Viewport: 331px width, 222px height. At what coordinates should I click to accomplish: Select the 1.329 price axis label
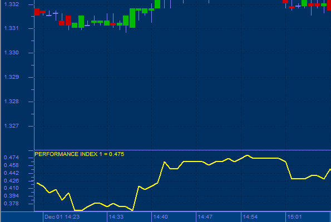11,77
